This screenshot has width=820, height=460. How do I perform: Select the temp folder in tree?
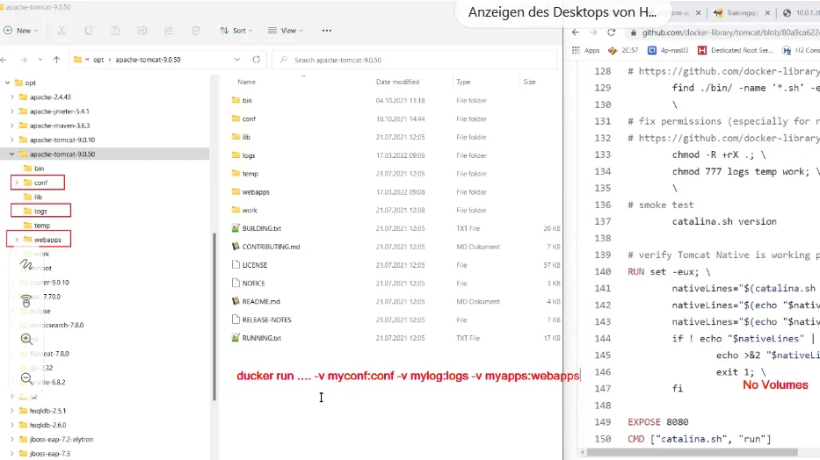[x=42, y=225]
